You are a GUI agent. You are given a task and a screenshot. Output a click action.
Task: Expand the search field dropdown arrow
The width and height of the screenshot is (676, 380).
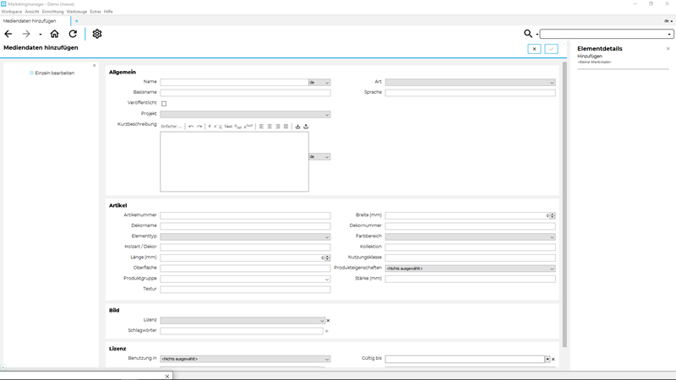(x=669, y=34)
